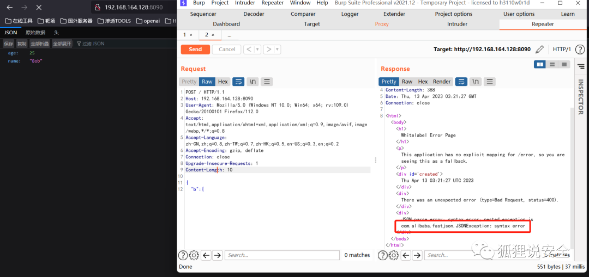This screenshot has width=589, height=277.
Task: Click 全部展开 in the JSON viewer
Action: pos(62,44)
